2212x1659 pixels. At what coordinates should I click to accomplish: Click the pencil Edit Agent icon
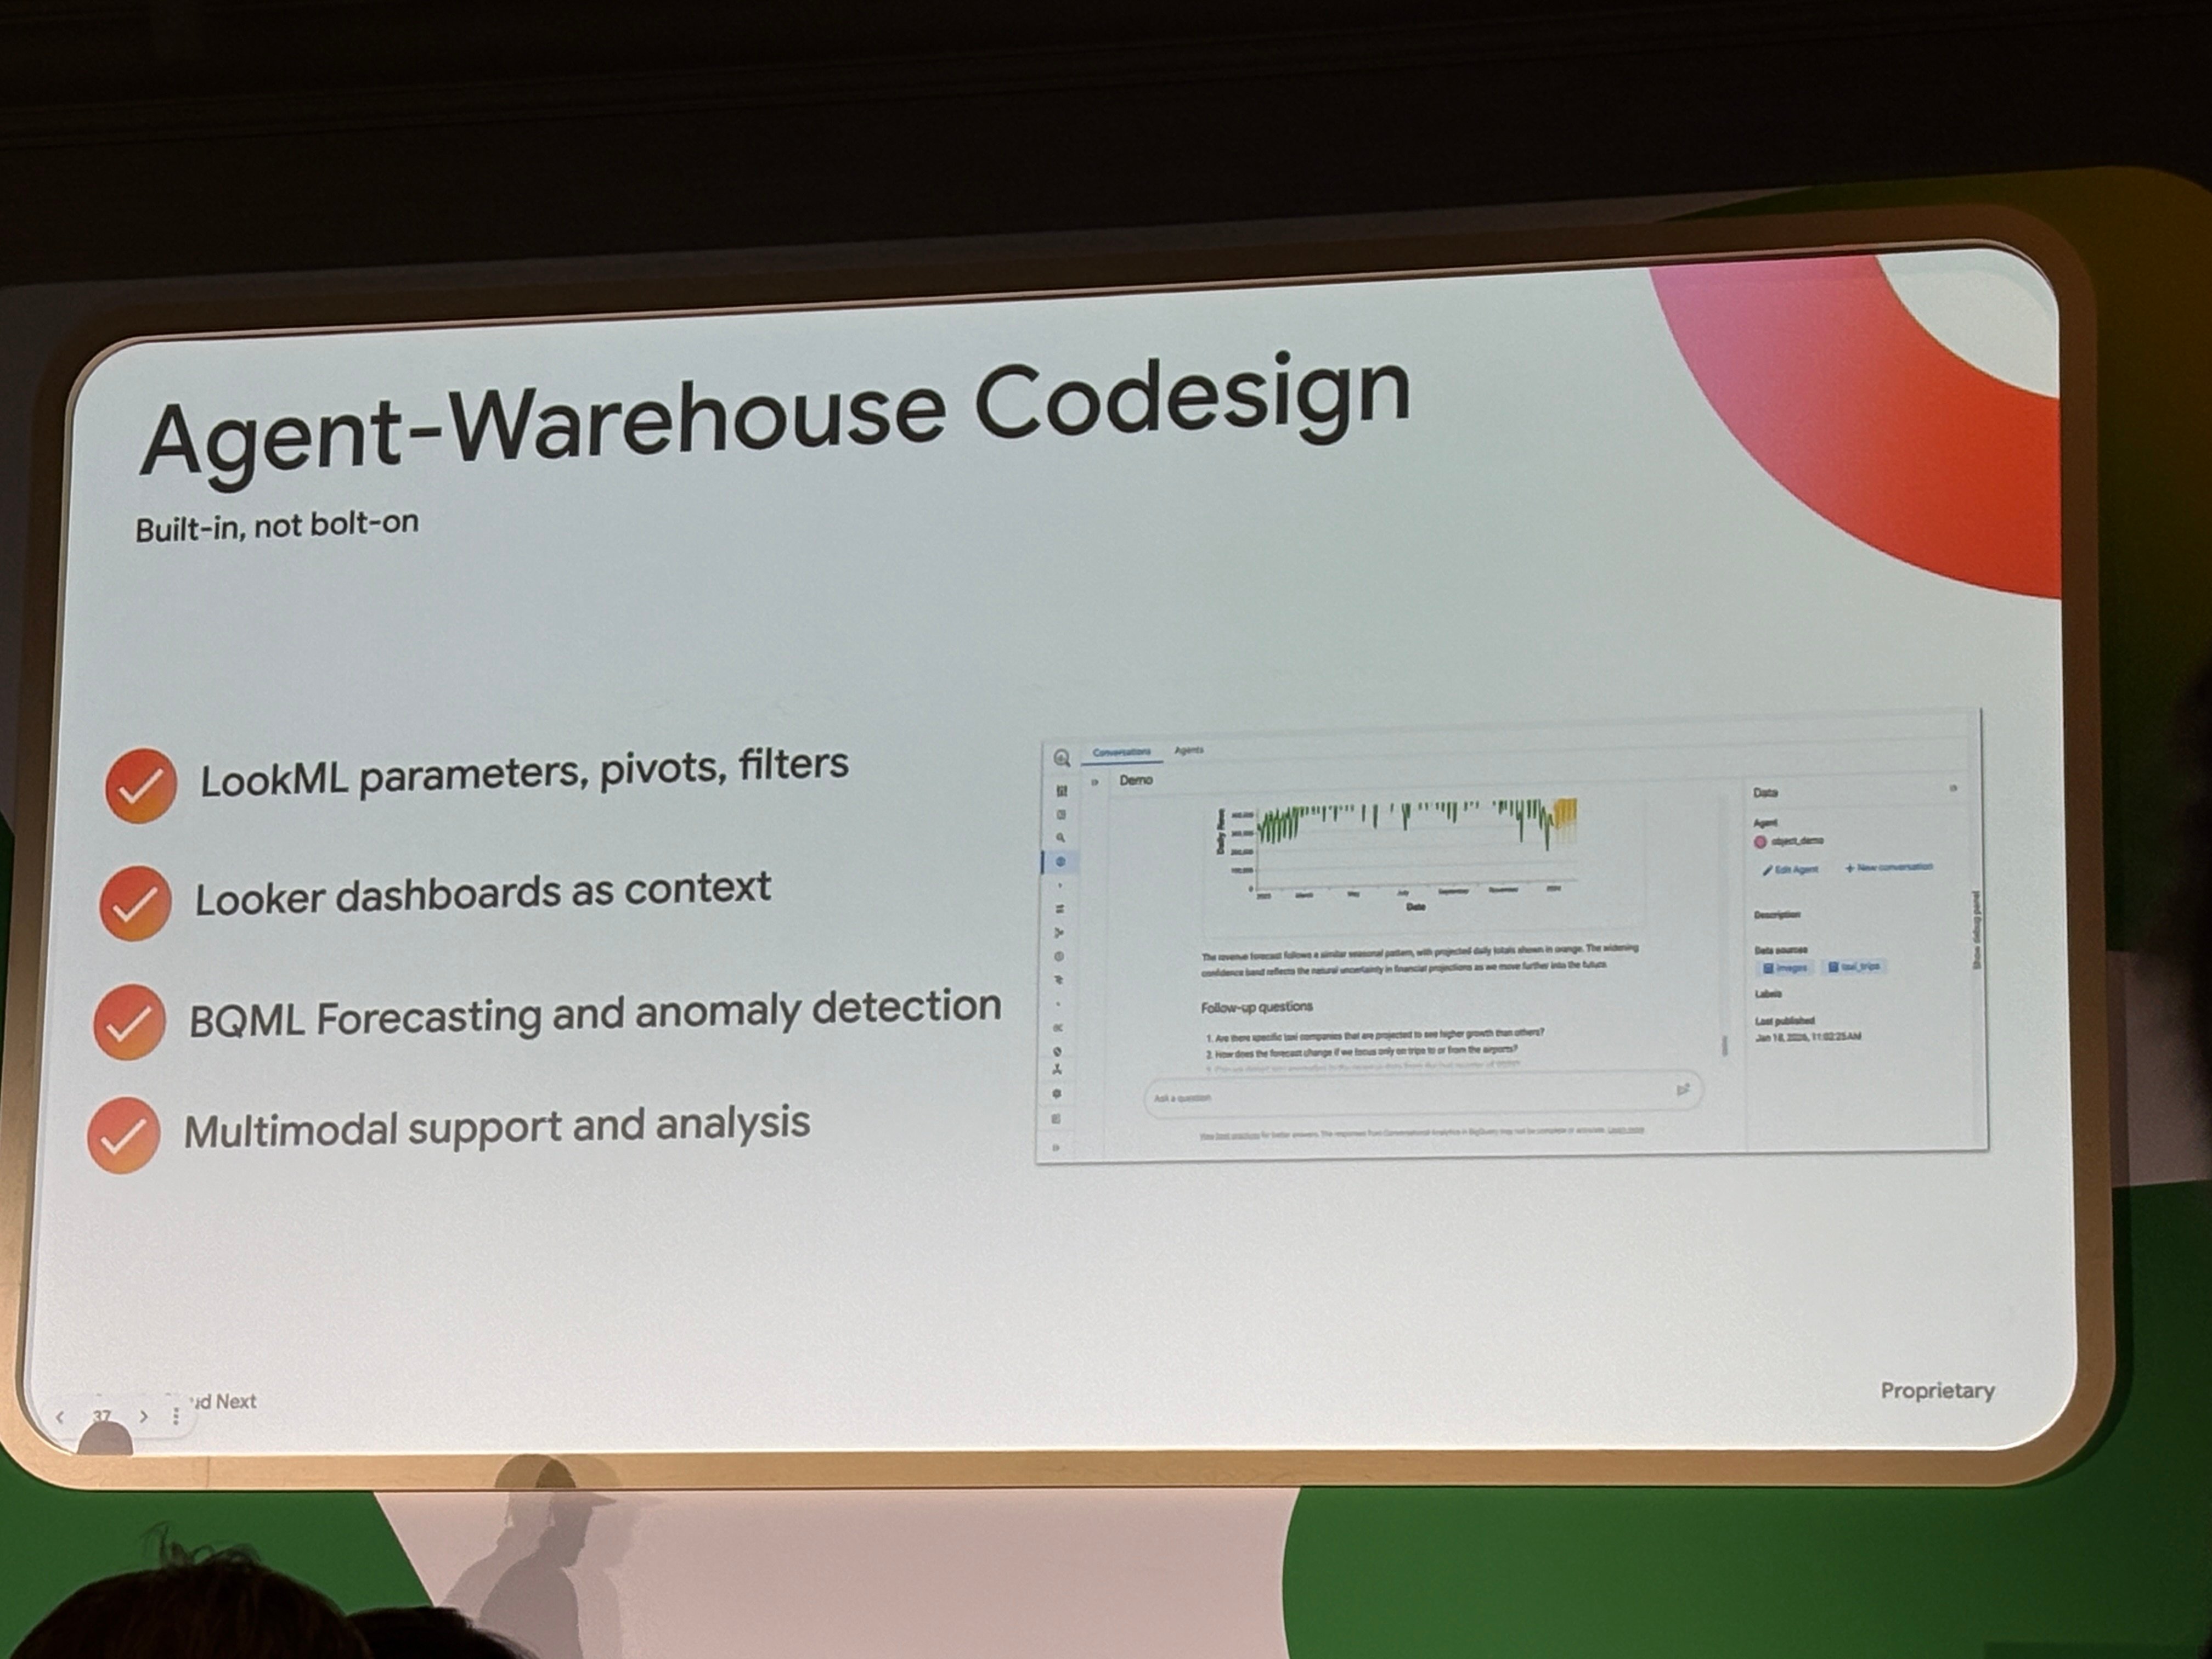tap(1767, 870)
